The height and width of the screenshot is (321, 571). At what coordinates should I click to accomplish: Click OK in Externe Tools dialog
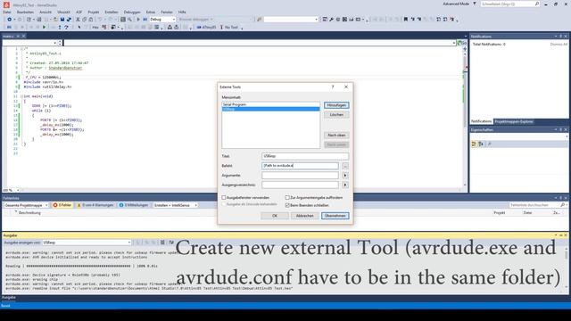[x=275, y=216]
